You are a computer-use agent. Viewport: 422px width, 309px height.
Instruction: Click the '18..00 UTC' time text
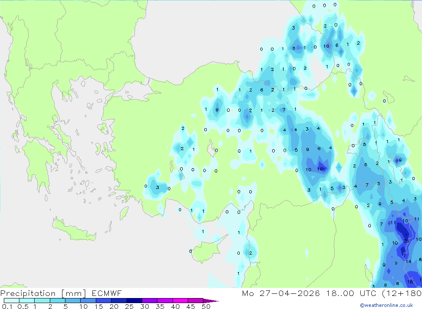coord(351,293)
